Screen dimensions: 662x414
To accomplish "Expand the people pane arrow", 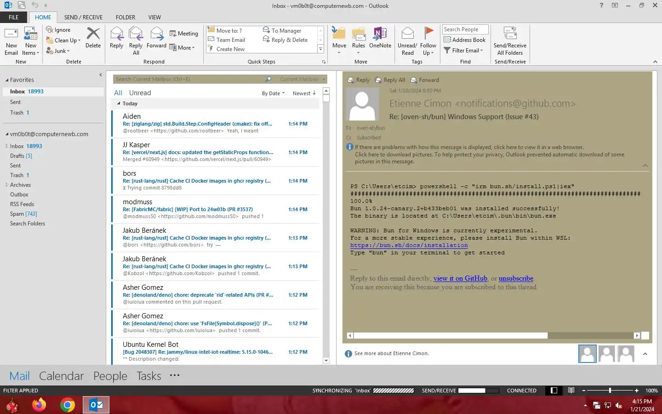I will [x=645, y=354].
